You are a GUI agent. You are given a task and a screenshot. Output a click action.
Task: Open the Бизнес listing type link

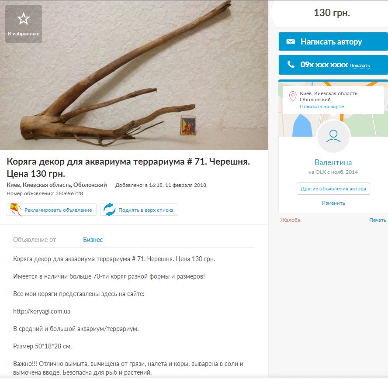(x=93, y=240)
